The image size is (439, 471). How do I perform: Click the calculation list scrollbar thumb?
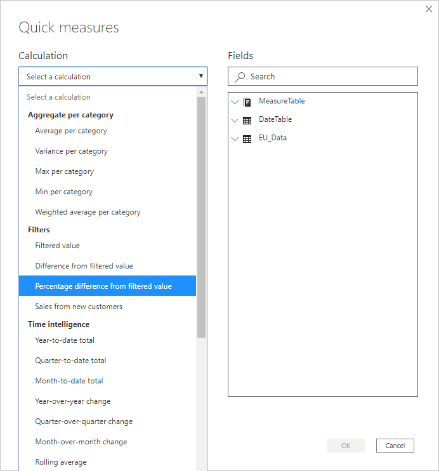(x=202, y=217)
